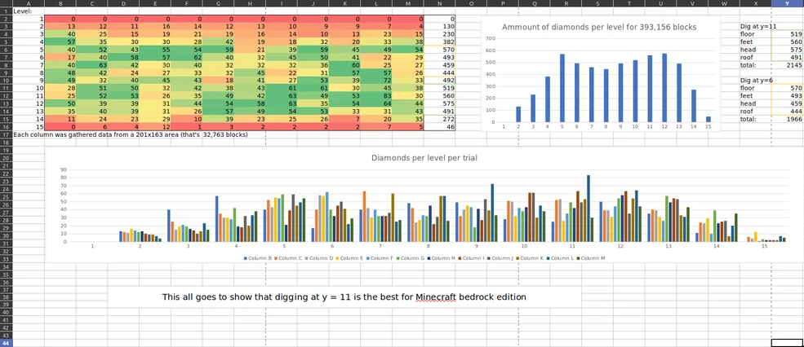
Task: Select the text box about y = 11
Action: [344, 296]
